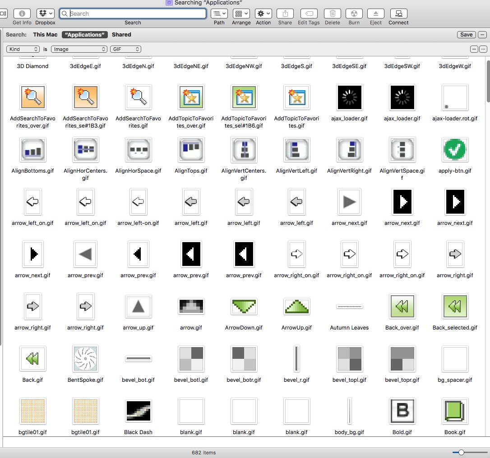
Task: Click the Share toolbar icon
Action: click(x=285, y=14)
